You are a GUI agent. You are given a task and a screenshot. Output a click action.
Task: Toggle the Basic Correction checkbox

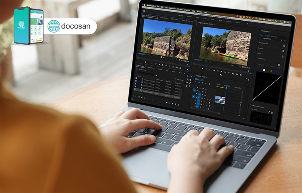pyautogui.click(x=283, y=46)
